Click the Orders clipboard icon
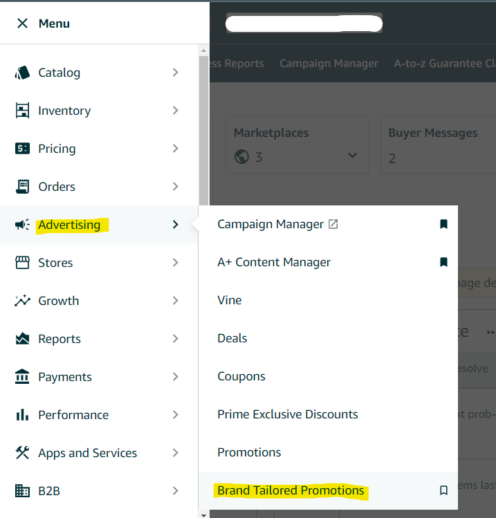This screenshot has height=518, width=496. [22, 187]
